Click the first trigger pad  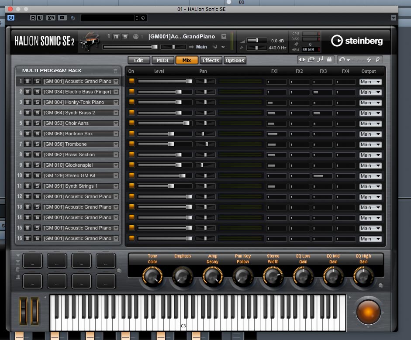(x=32, y=261)
